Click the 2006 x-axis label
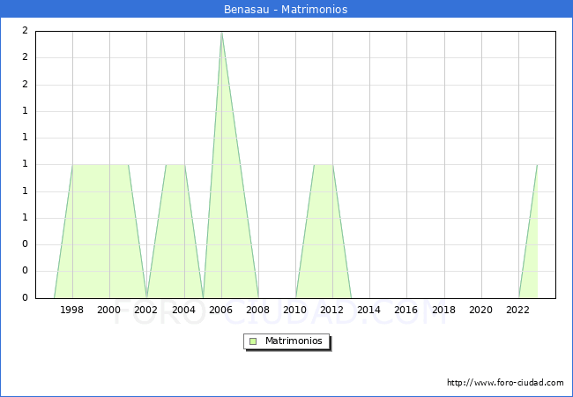The width and height of the screenshot is (573, 397). point(220,310)
